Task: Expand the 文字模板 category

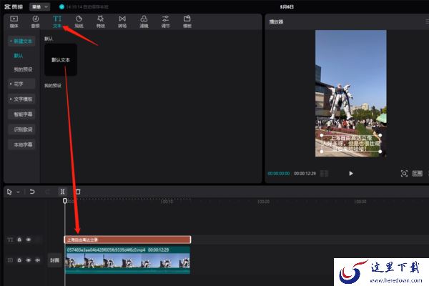Action: pyautogui.click(x=21, y=99)
